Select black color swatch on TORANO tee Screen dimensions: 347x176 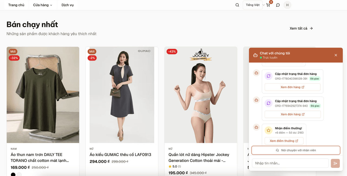click(x=13, y=174)
